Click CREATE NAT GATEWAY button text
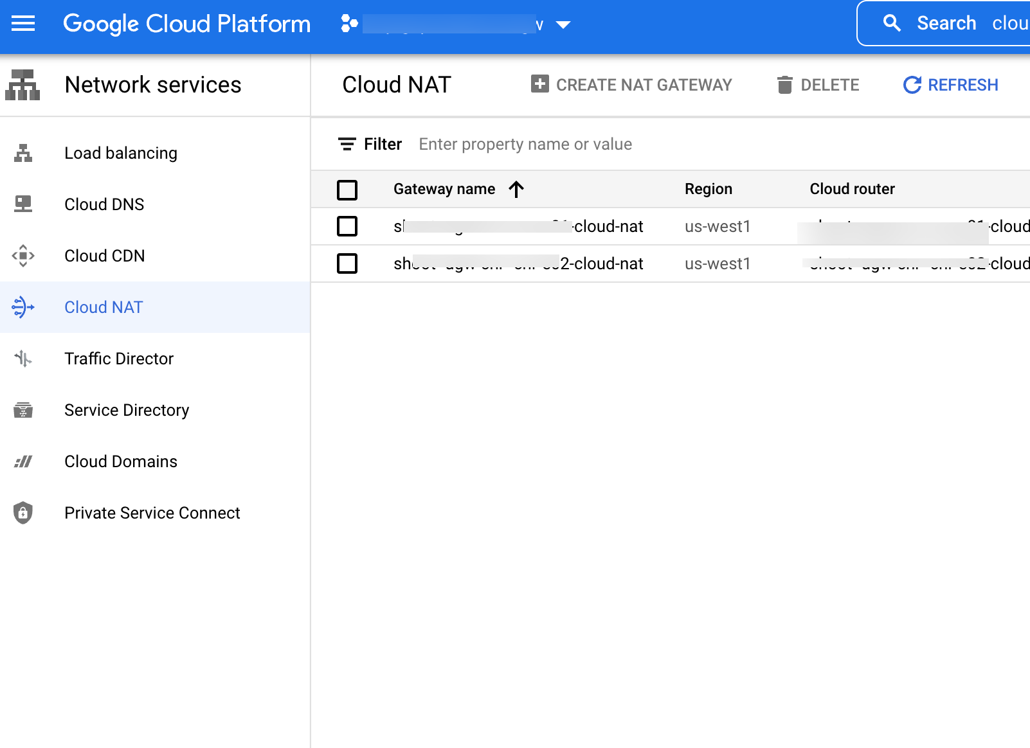The width and height of the screenshot is (1030, 748). coord(644,85)
